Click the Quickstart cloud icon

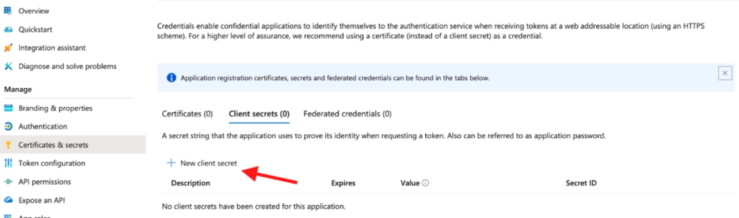pyautogui.click(x=8, y=29)
